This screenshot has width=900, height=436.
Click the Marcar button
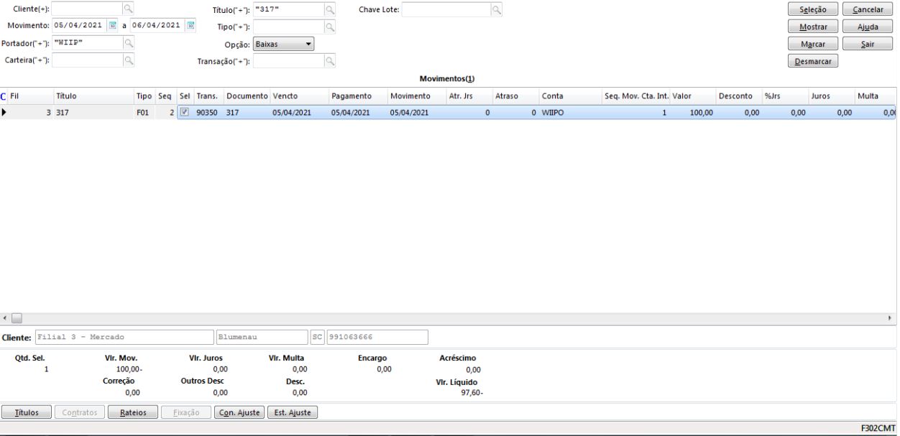point(812,44)
